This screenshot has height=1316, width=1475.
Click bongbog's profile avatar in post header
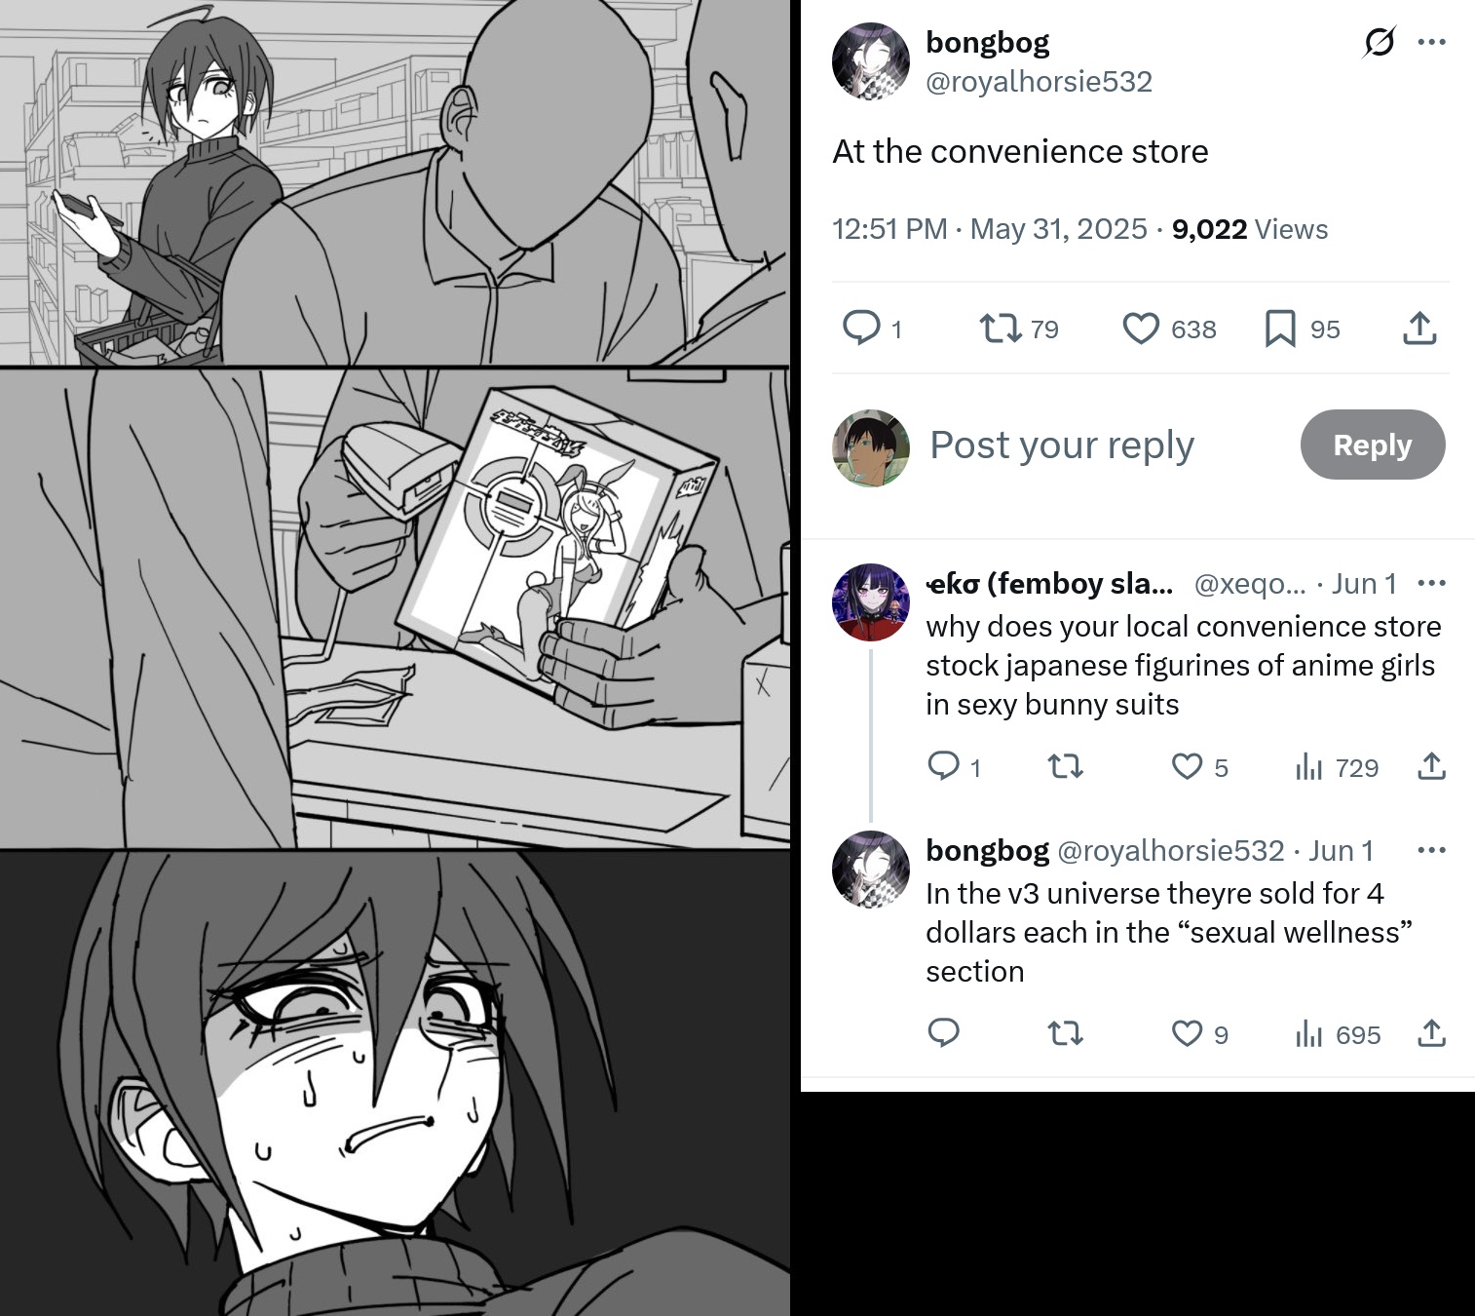871,60
